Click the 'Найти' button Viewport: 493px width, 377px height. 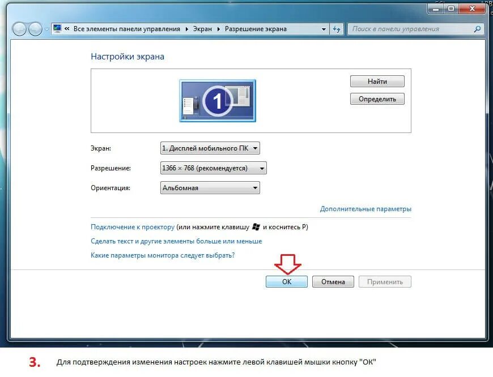pyautogui.click(x=377, y=82)
